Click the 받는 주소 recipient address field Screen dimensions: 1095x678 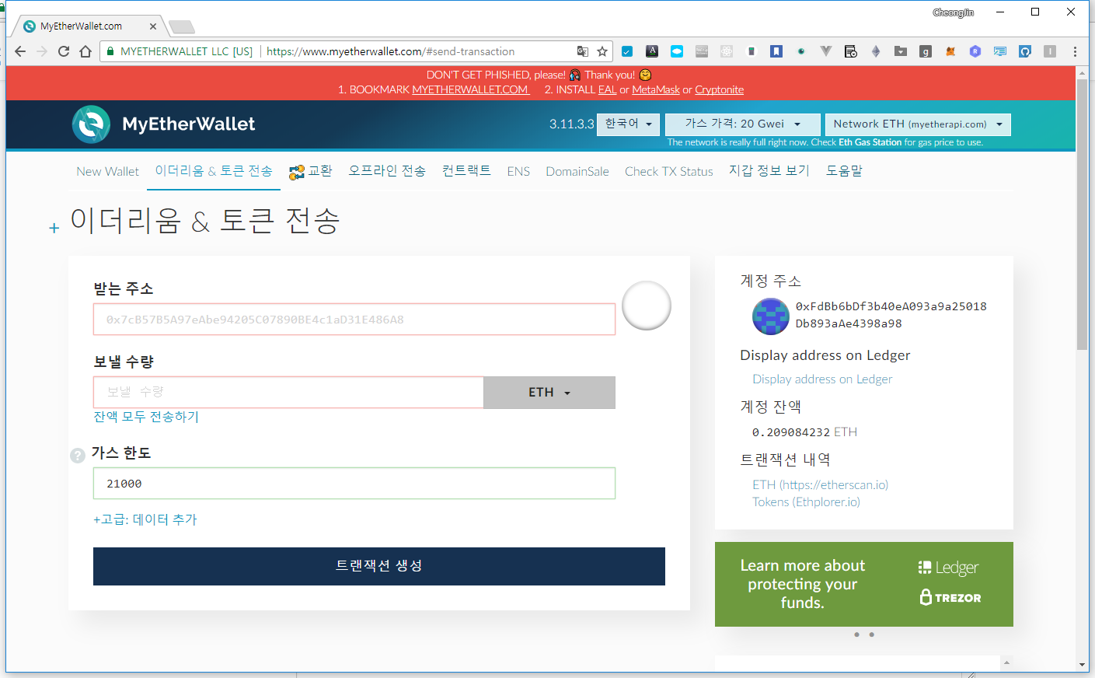(354, 320)
